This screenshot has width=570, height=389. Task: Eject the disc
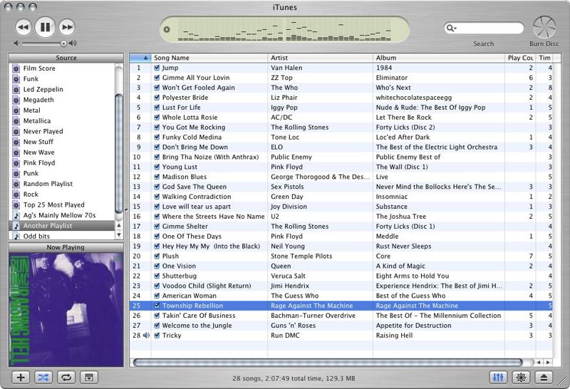coord(544,377)
